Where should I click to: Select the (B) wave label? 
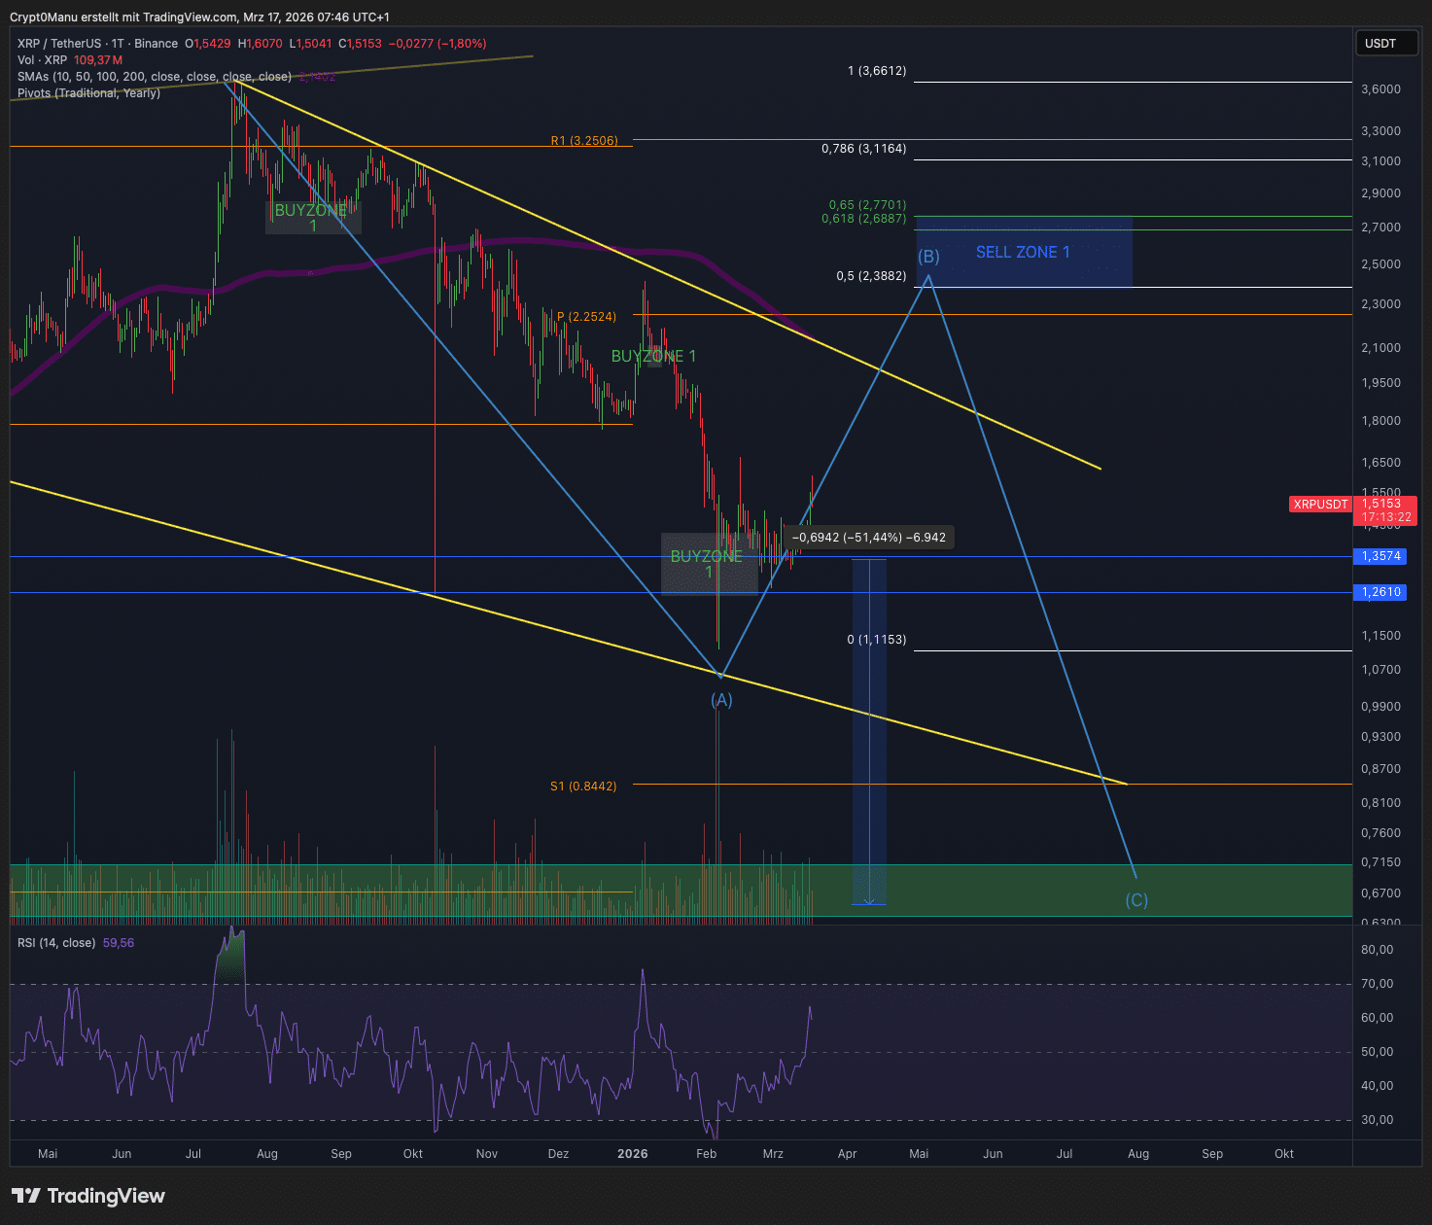click(928, 257)
